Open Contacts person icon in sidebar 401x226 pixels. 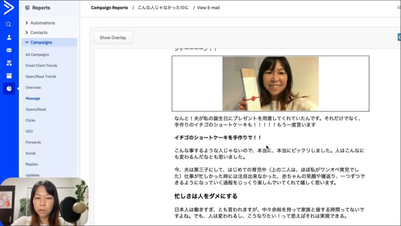pyautogui.click(x=9, y=38)
